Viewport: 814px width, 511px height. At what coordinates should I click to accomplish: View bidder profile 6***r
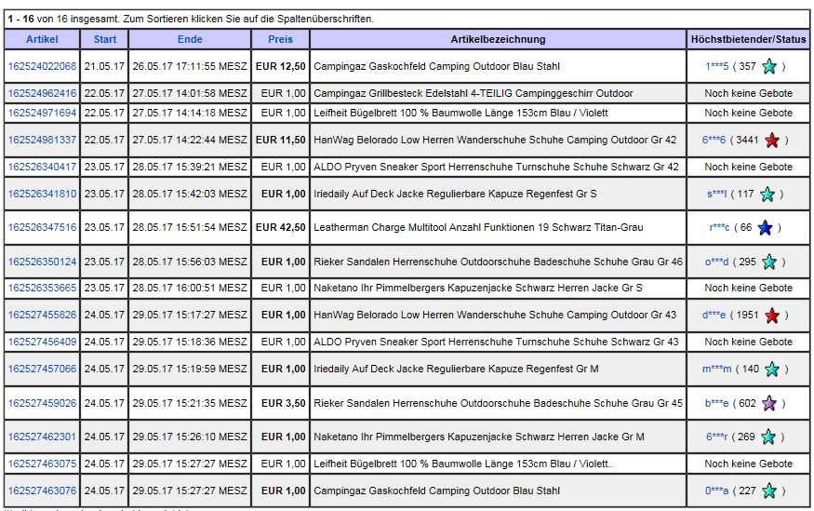[x=717, y=437]
